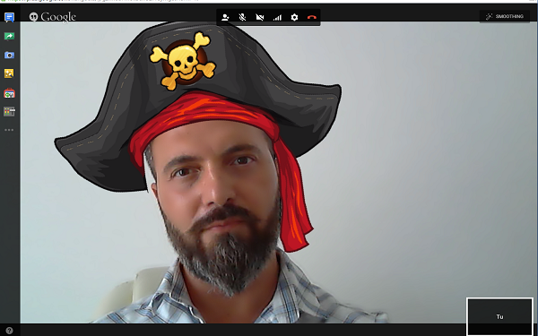The width and height of the screenshot is (538, 336).
Task: Open the Google Effects app icon
Action: (9, 73)
